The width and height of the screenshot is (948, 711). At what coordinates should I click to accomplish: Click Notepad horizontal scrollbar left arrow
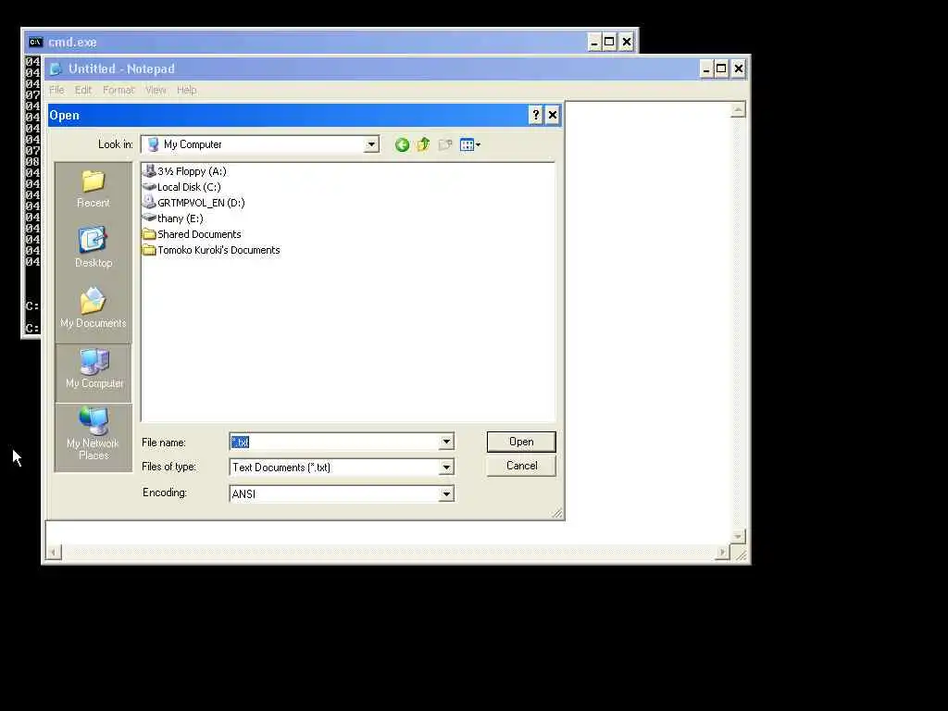coord(54,552)
